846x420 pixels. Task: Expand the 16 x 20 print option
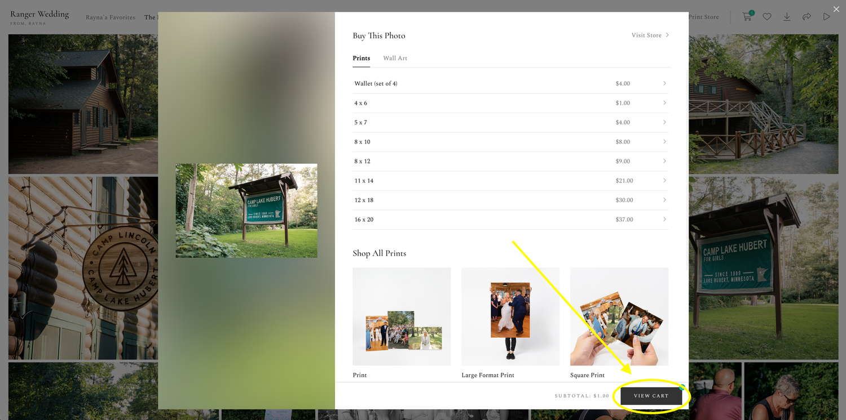(x=510, y=220)
